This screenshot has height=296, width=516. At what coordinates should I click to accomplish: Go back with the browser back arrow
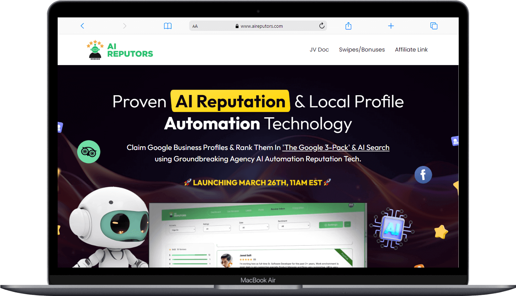click(x=82, y=26)
